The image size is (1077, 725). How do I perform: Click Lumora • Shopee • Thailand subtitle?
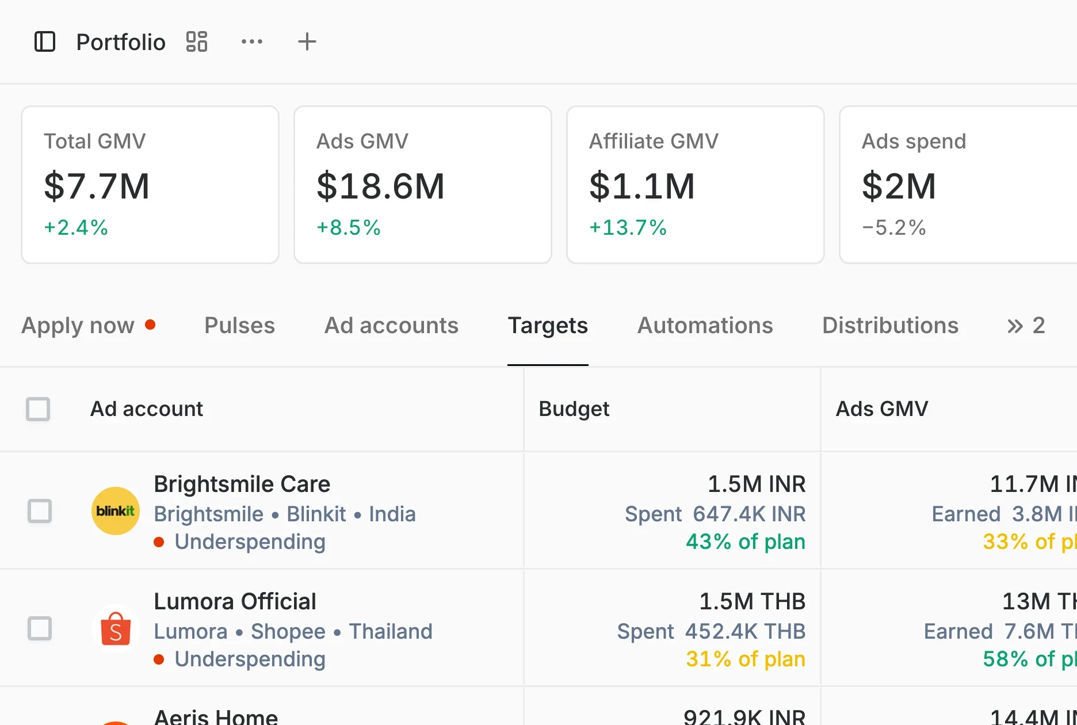pos(293,631)
